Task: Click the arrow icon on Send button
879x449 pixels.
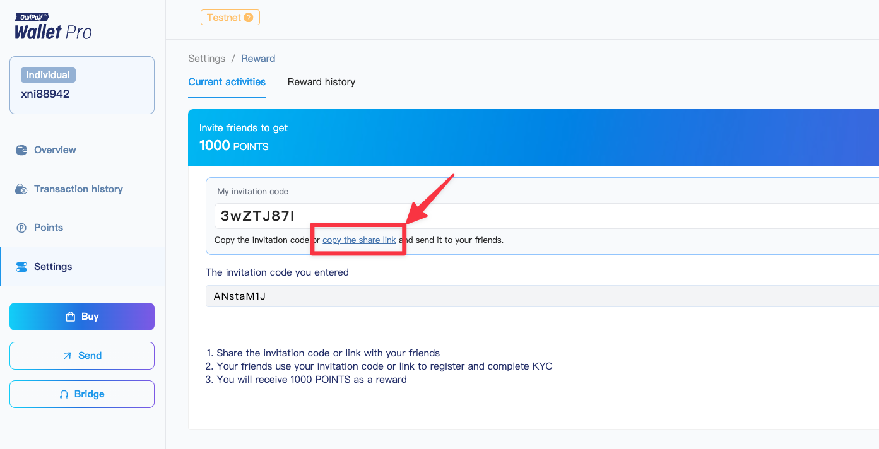Action: coord(67,356)
